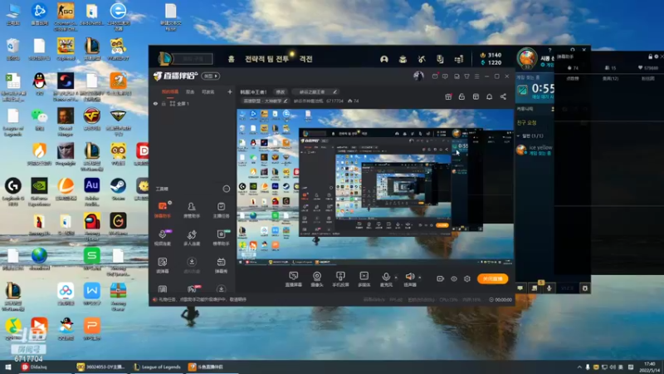Screen dimensions: 664x374
Task: Expand the 일반 (1/1) friends group
Action: tap(530, 135)
